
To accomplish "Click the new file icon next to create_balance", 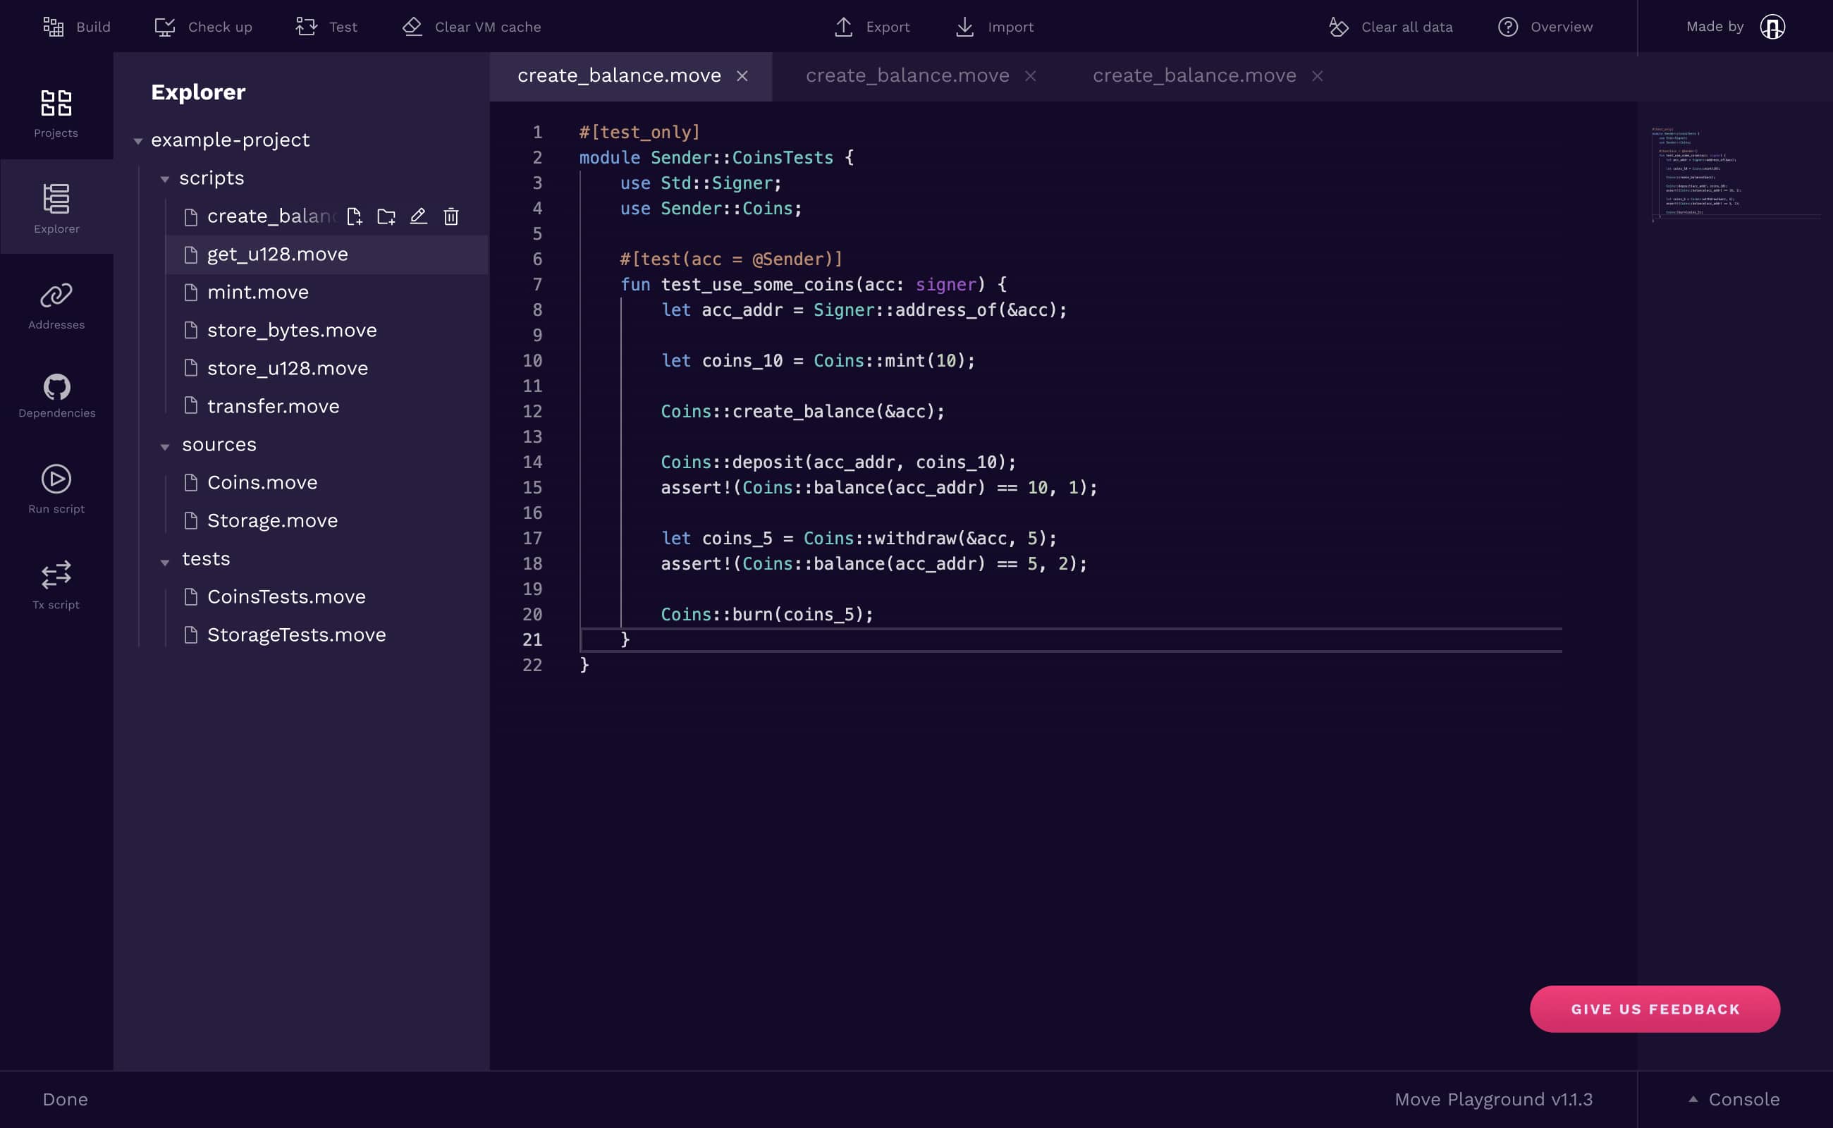I will pyautogui.click(x=355, y=216).
